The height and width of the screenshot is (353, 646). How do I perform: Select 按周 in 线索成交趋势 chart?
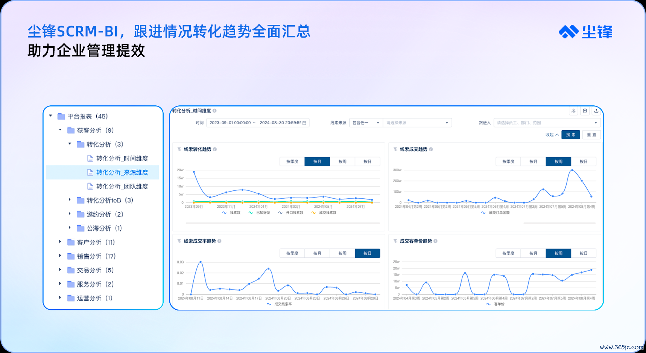[x=558, y=161]
